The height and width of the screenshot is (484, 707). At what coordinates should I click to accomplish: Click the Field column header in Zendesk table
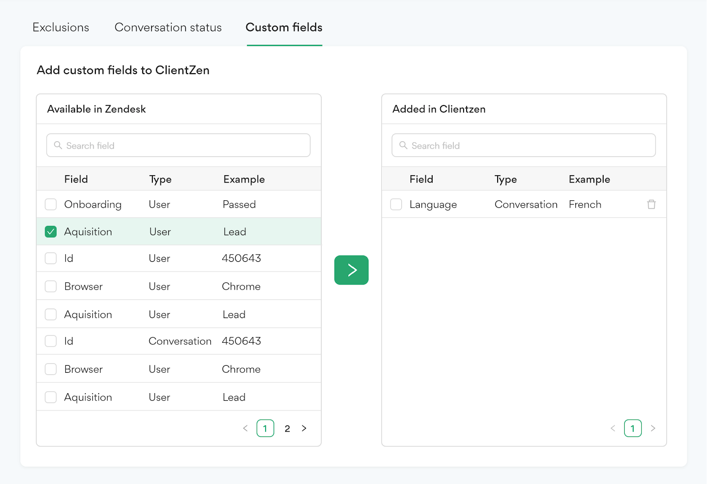point(76,179)
